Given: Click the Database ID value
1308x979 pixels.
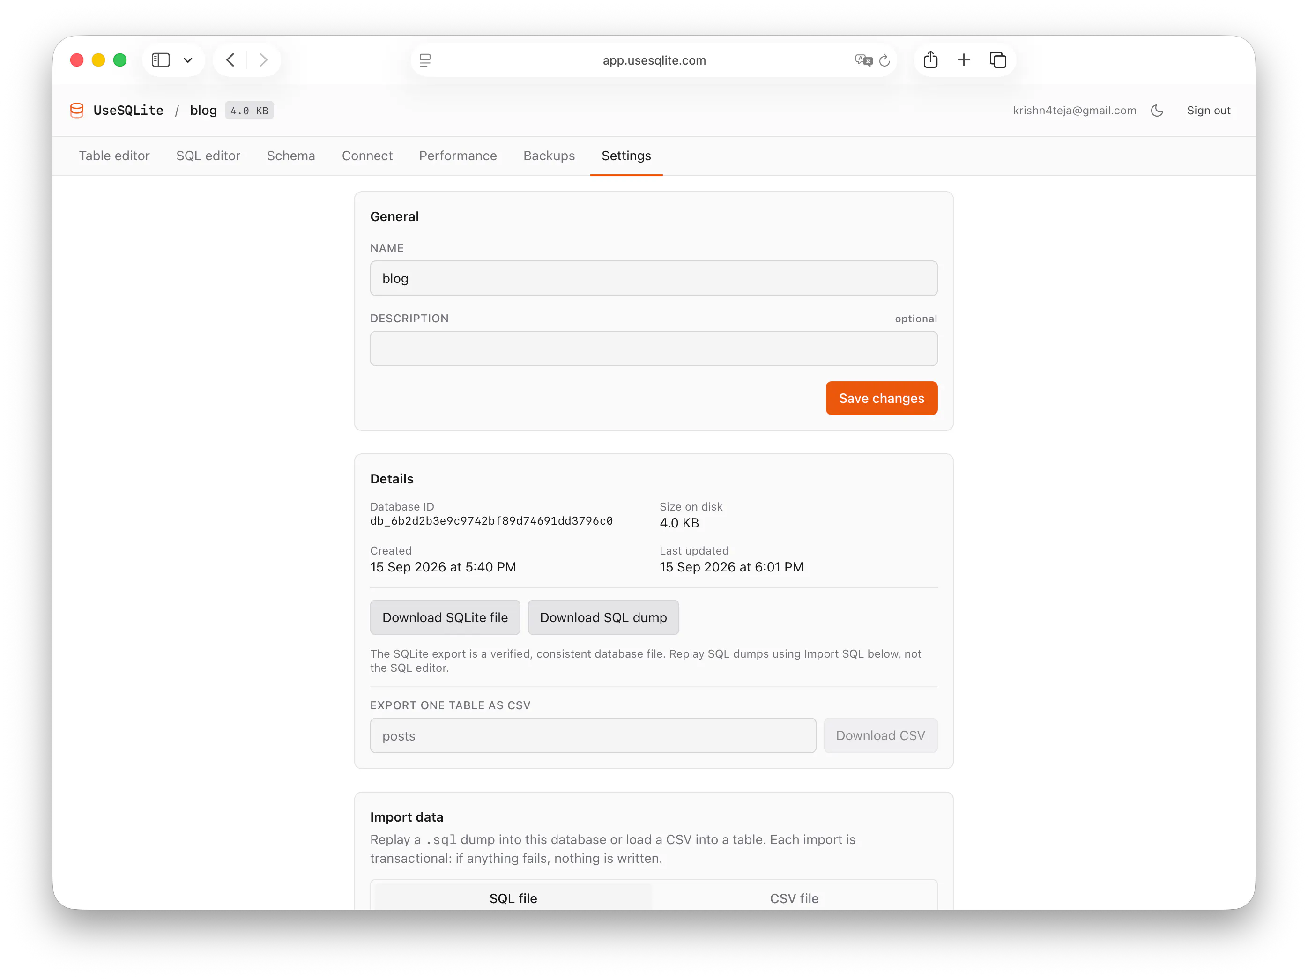Looking at the screenshot, I should click(x=491, y=521).
